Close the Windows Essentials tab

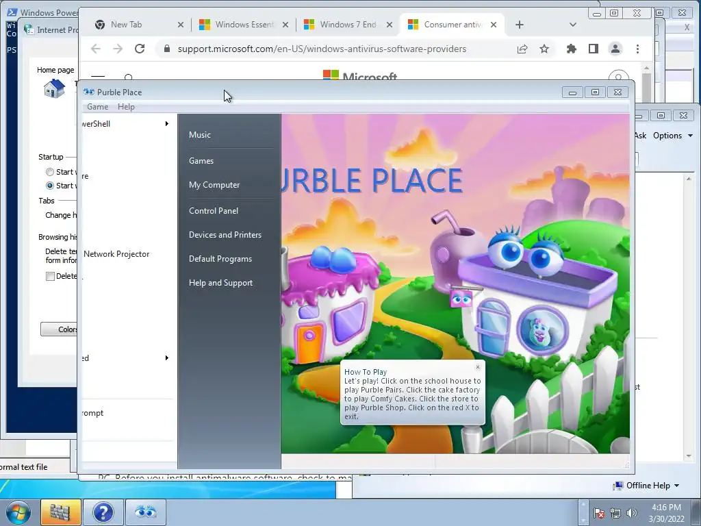pos(285,25)
